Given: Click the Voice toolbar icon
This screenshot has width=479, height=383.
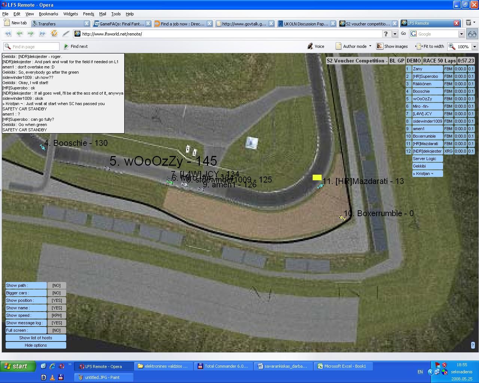Looking at the screenshot, I should [x=316, y=46].
